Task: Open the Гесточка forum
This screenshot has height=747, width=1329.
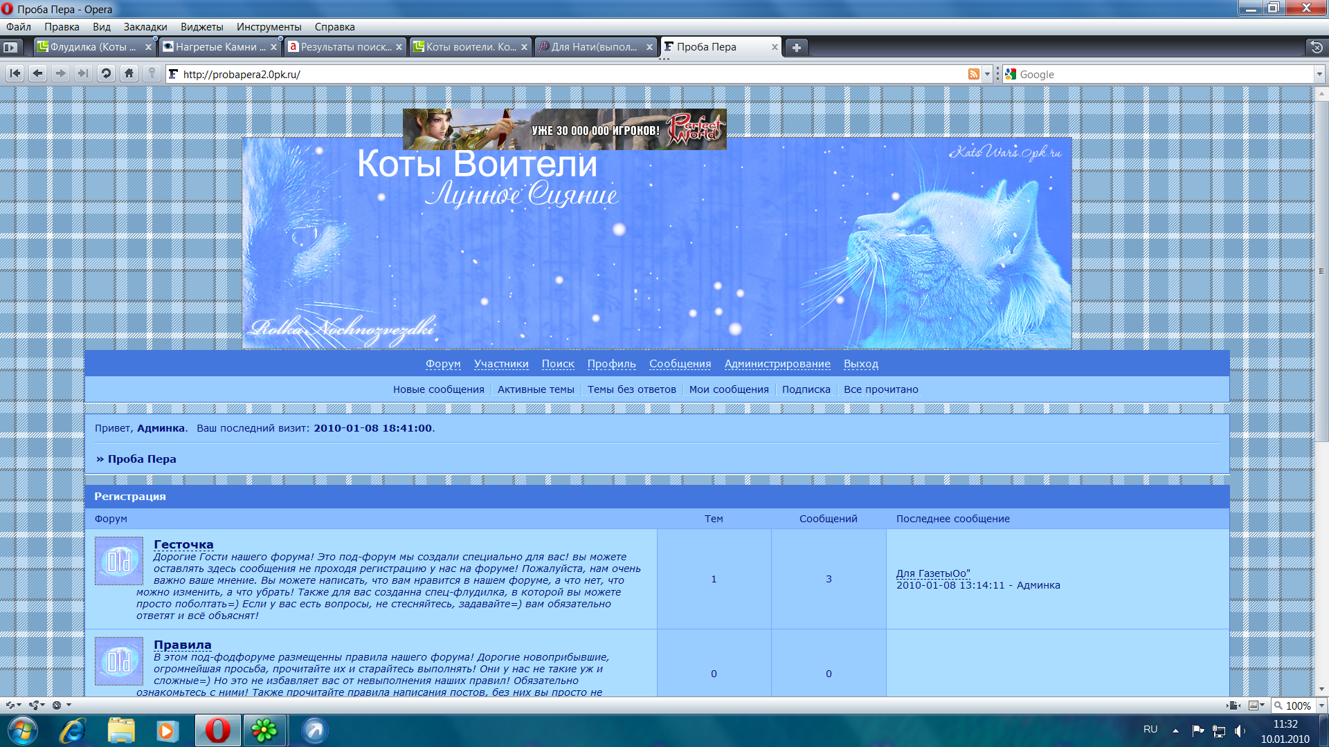Action: [183, 545]
